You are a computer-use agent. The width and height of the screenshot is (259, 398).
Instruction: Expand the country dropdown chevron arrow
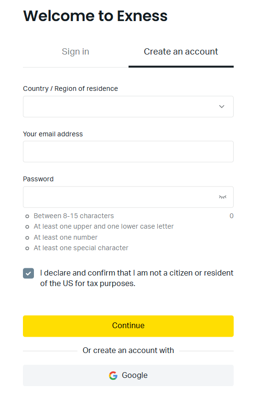222,107
